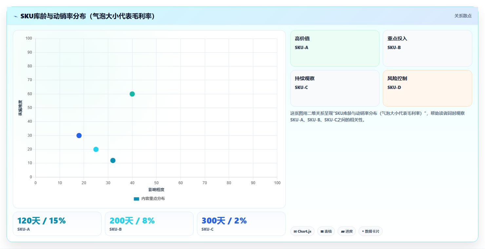Viewport: 485px width, 249px height.
Task: Select the 200天 / 8% SKU-B stat card
Action: point(149,224)
